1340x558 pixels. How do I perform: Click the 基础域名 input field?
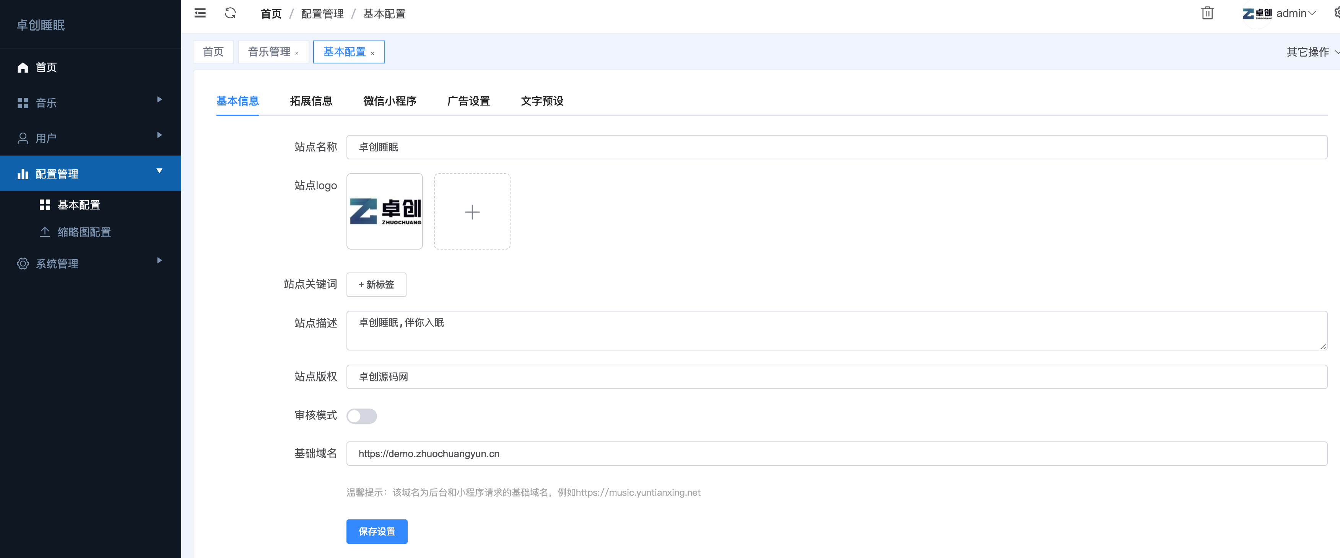[836, 454]
